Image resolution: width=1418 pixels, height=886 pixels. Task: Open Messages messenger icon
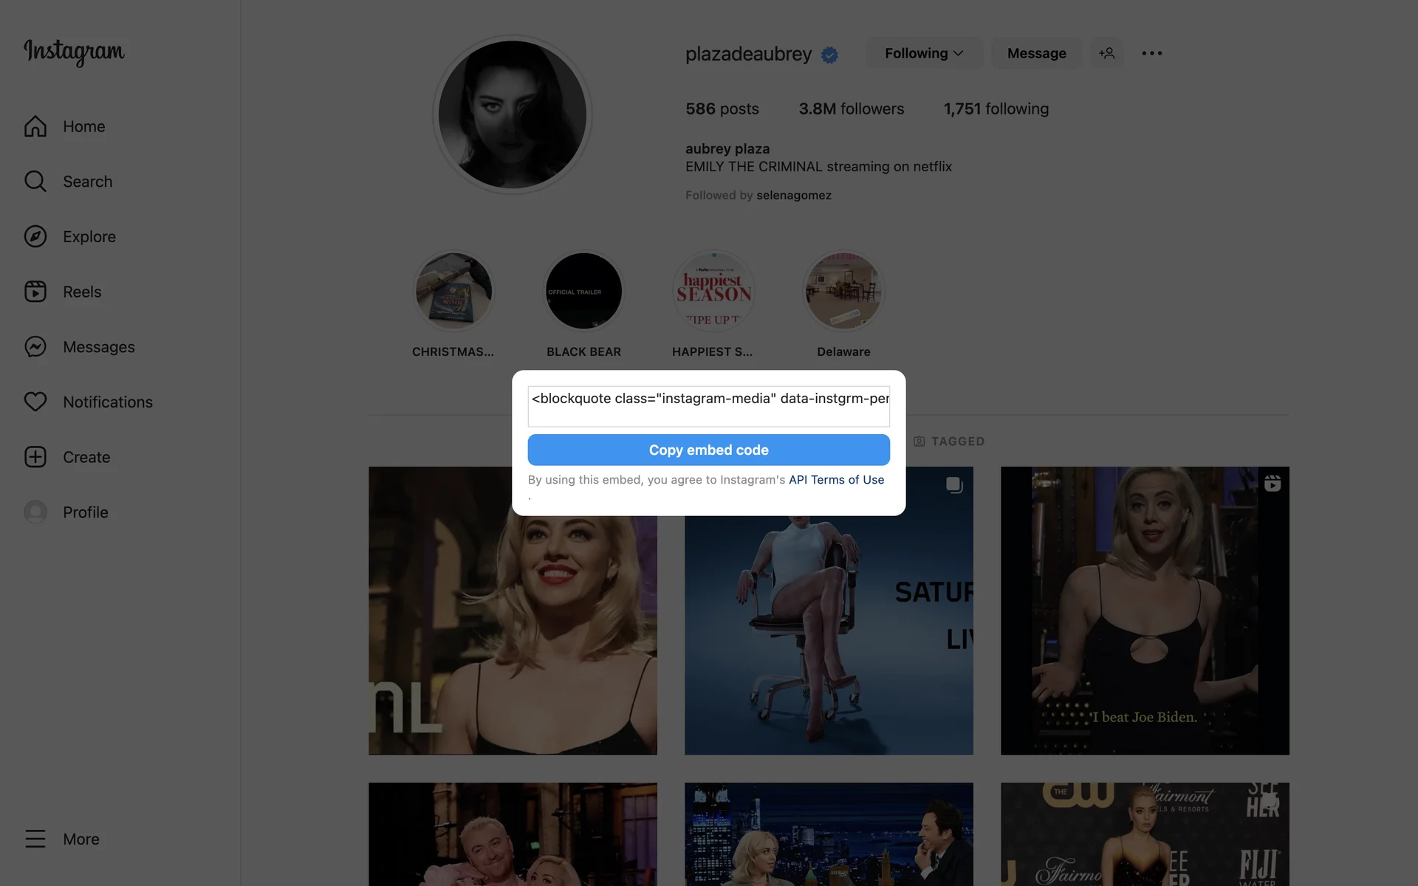[35, 347]
